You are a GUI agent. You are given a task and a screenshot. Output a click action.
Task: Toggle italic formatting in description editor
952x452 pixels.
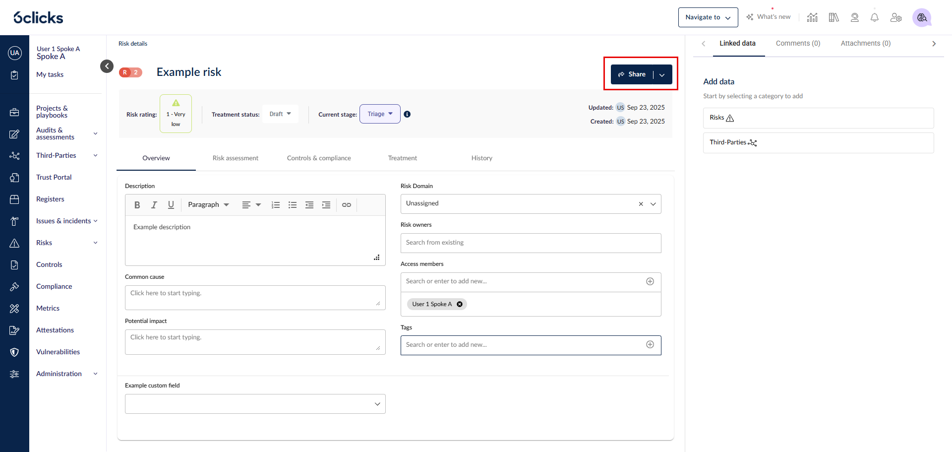click(154, 205)
